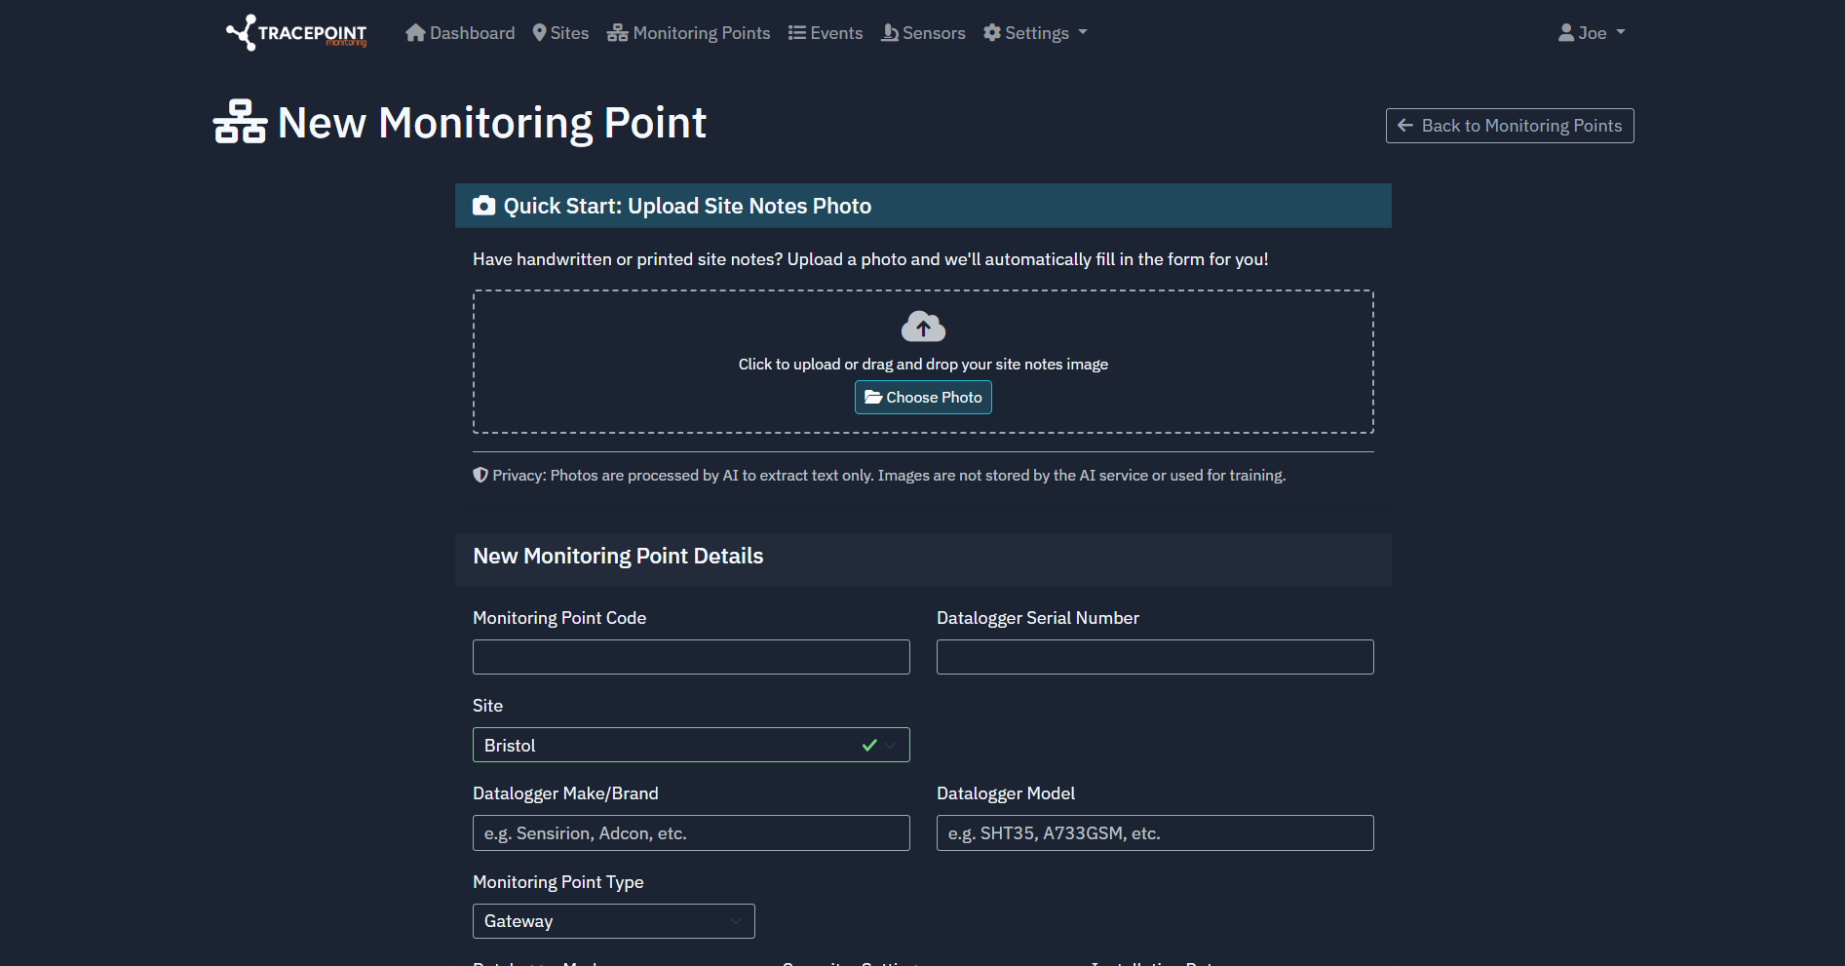Click the folder icon on Choose Photo
Viewport: 1845px width, 966px height.
point(873,398)
